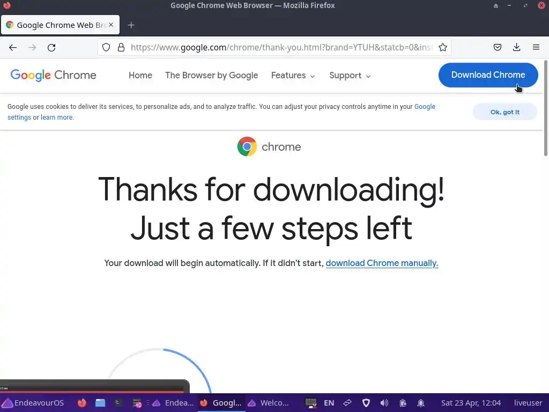Viewport: 549px width, 412px height.
Task: Select the Google Chrome Web Browser tab
Action: click(x=60, y=25)
